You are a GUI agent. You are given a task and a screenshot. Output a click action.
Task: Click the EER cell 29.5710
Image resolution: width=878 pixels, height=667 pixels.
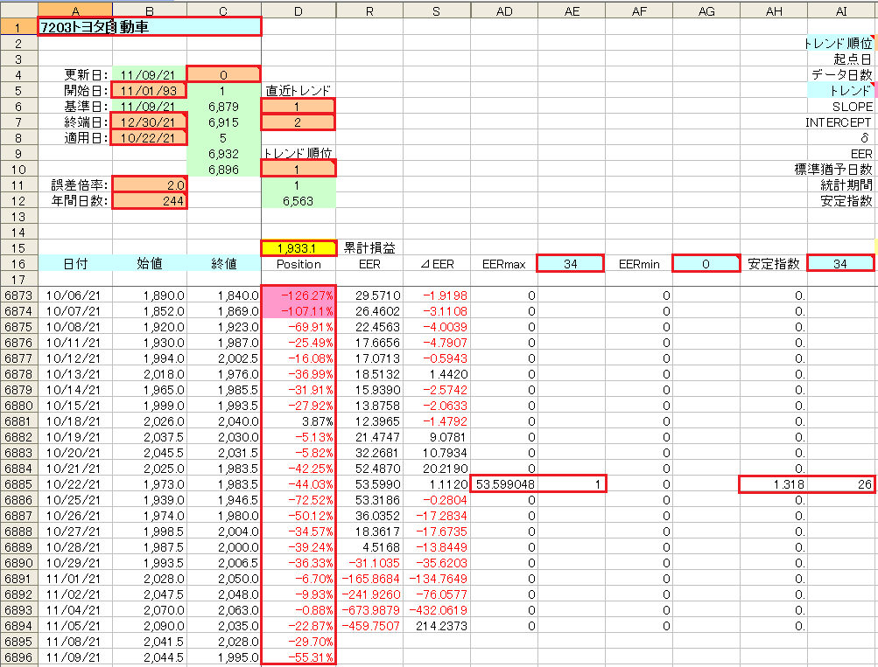369,295
